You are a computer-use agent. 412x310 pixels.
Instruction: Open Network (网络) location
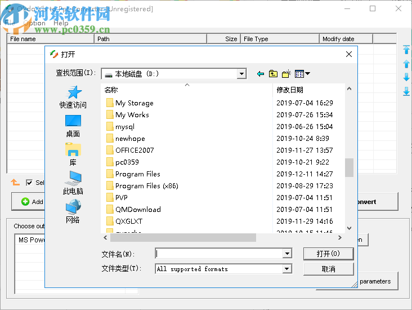(x=73, y=211)
